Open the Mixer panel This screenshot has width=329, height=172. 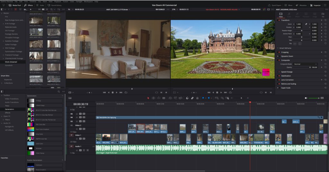[289, 5]
